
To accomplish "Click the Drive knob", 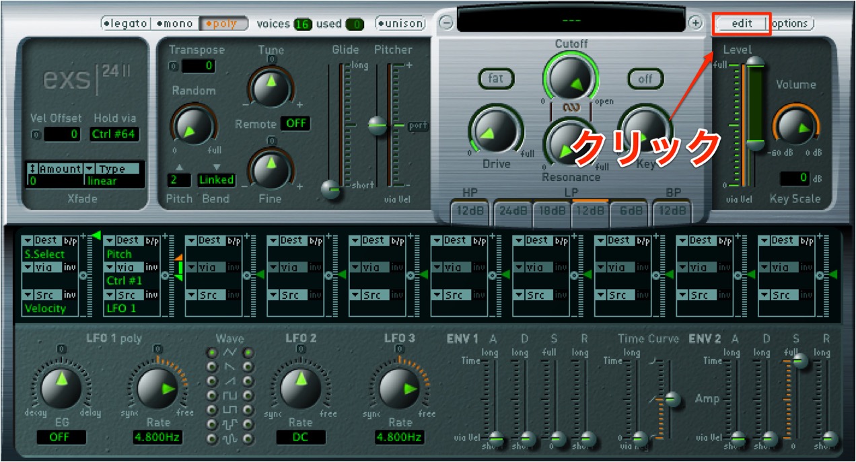I will (496, 130).
